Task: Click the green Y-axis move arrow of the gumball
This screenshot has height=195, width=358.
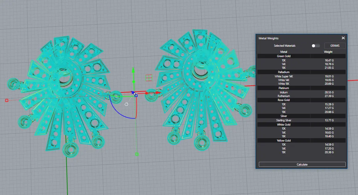Action: coord(133,71)
